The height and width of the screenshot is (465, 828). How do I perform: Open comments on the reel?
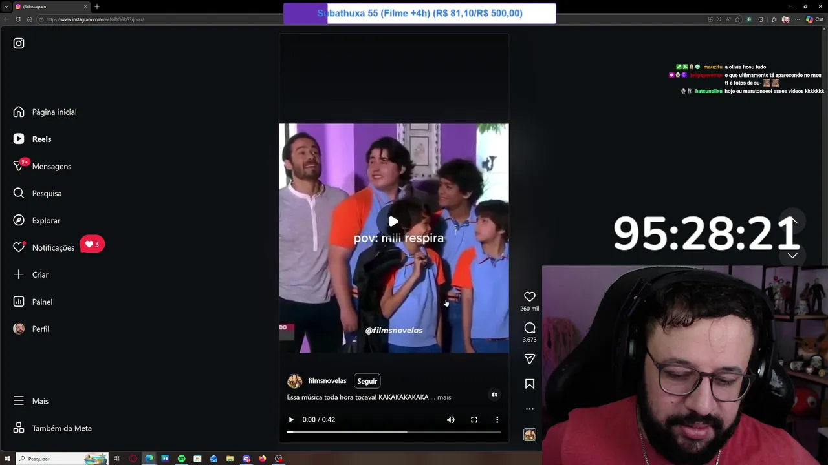coord(530,327)
